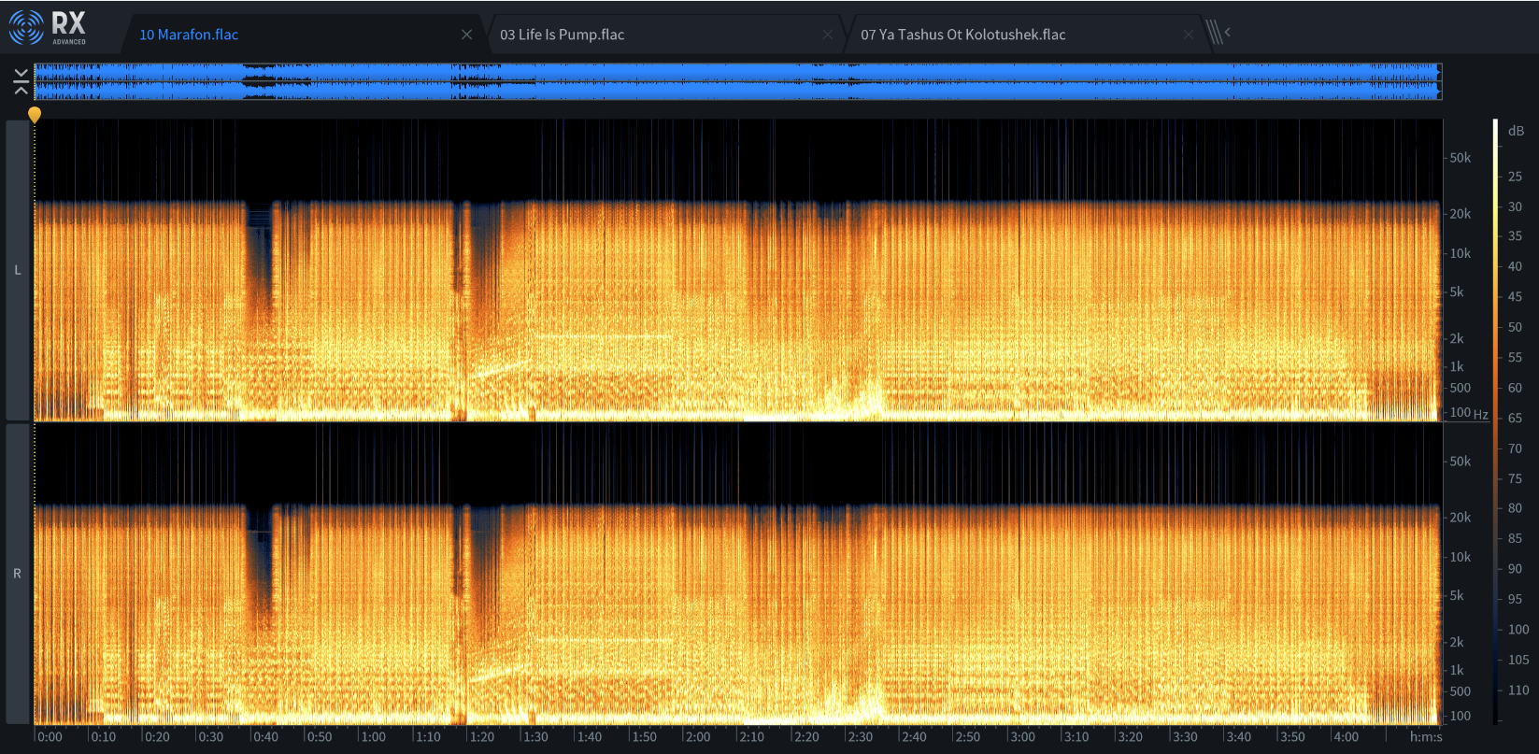
Task: Toggle the R channel selector
Action: 18,574
